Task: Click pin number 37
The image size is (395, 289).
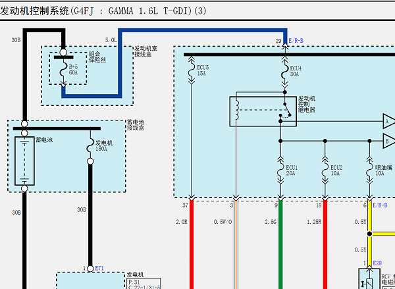Action: tap(185, 205)
